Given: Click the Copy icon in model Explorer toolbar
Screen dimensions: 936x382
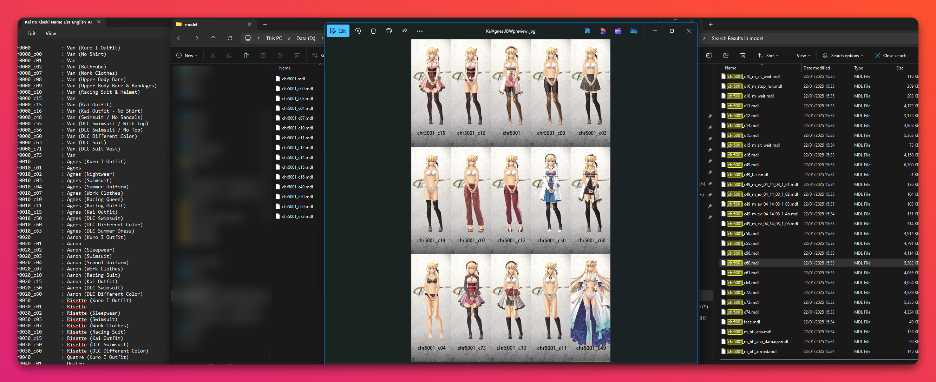Looking at the screenshot, I should pos(230,55).
